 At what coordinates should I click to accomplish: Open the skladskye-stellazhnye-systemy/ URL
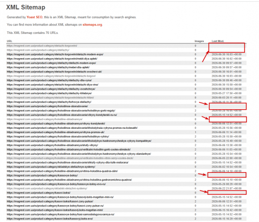click(51, 167)
